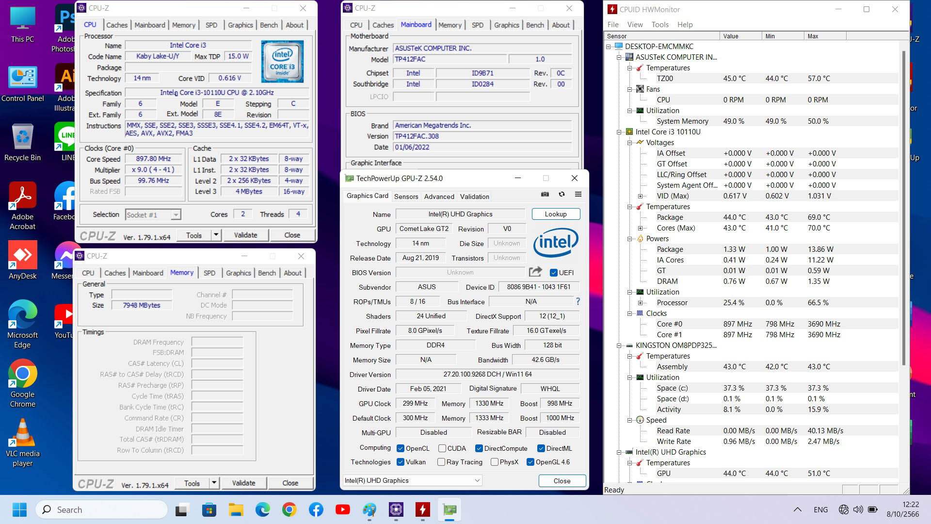Collapse the Intel Core i3 10110U node
The image size is (931, 524).
click(619, 132)
